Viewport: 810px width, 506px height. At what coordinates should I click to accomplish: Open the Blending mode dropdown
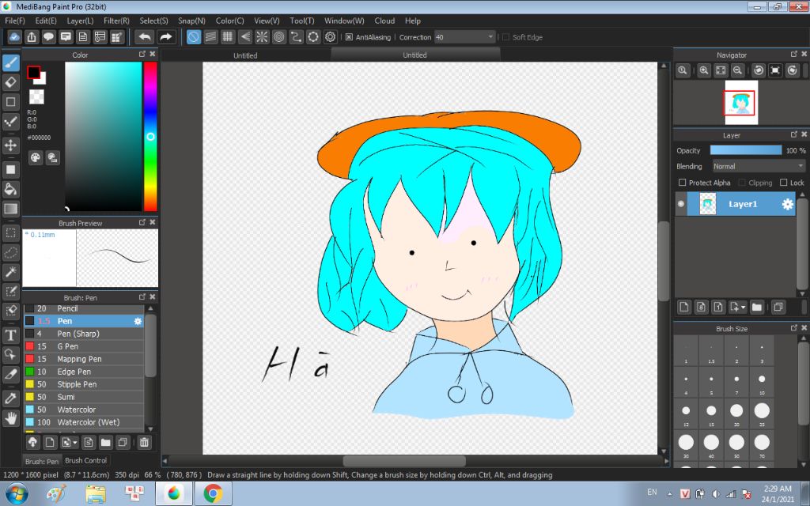point(759,166)
